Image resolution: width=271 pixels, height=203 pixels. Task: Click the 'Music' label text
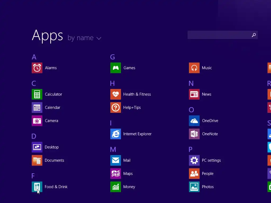coord(207,68)
